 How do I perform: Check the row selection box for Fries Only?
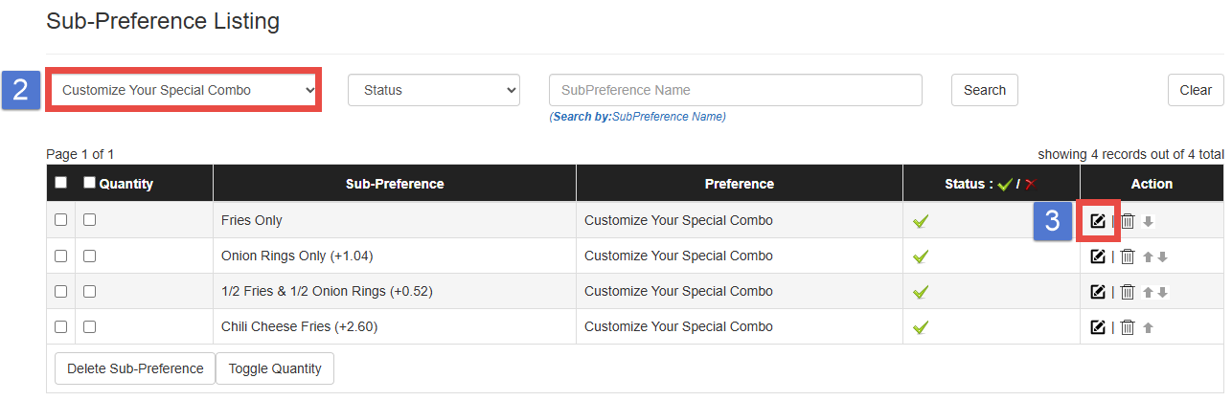(x=61, y=220)
